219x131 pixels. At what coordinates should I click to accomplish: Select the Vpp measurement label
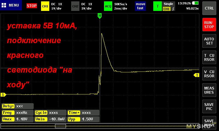pos(74,119)
